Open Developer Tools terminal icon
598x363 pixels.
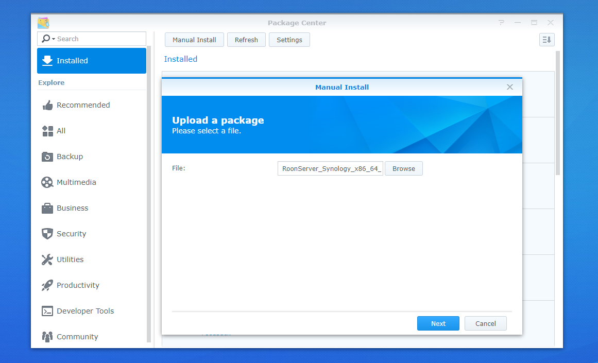point(47,311)
